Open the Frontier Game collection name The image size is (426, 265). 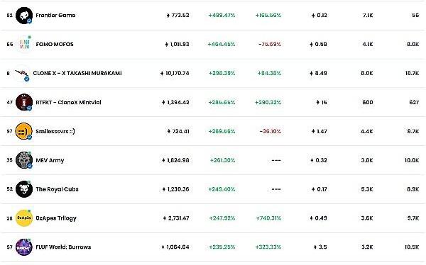click(55, 15)
